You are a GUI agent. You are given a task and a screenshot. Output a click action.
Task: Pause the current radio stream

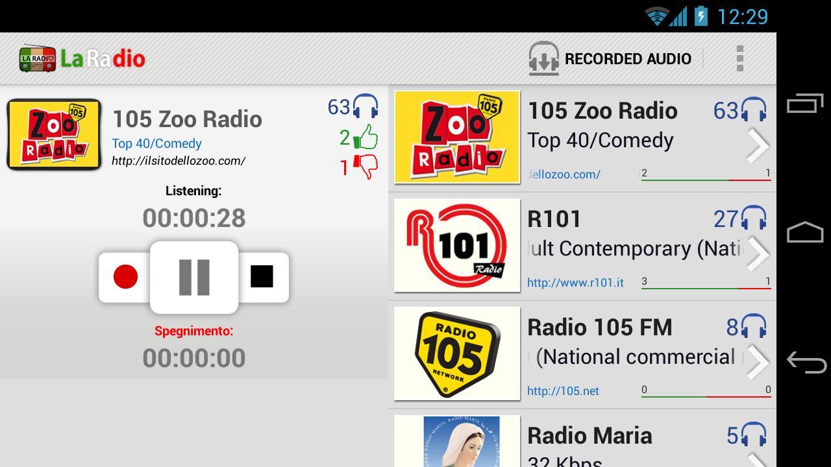[194, 278]
